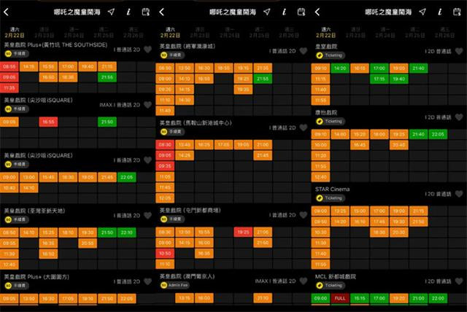Go back using the middle screen's arrow
467x312 pixels.
[162, 12]
